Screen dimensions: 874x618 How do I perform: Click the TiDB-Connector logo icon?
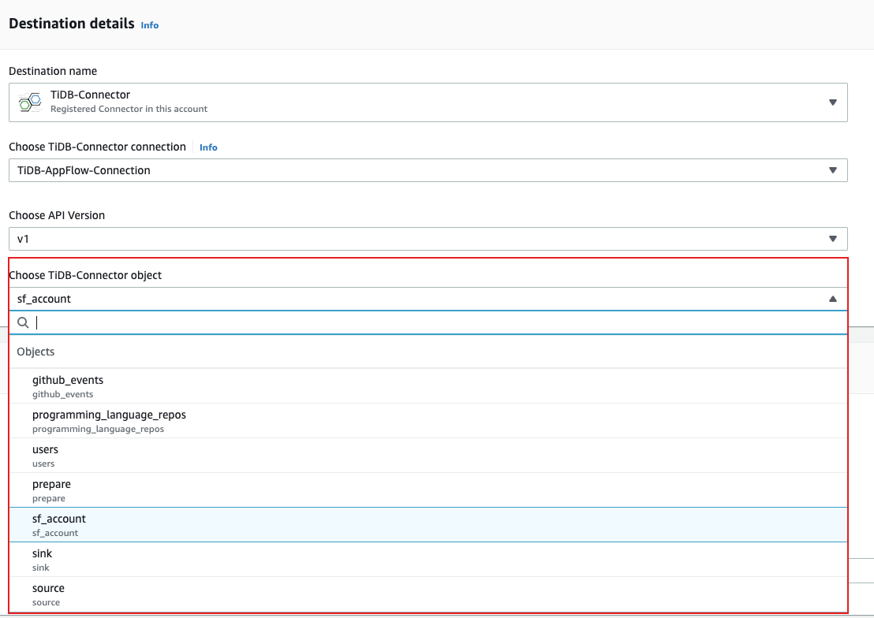[x=29, y=102]
